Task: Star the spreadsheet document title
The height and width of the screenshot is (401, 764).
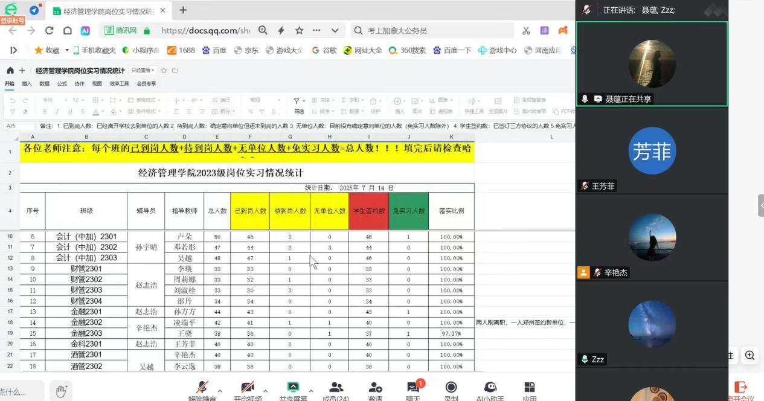Action: pyautogui.click(x=164, y=71)
